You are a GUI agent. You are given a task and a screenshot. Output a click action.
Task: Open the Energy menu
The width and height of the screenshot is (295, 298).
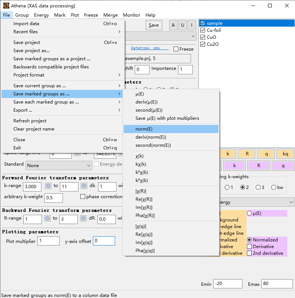(x=41, y=15)
